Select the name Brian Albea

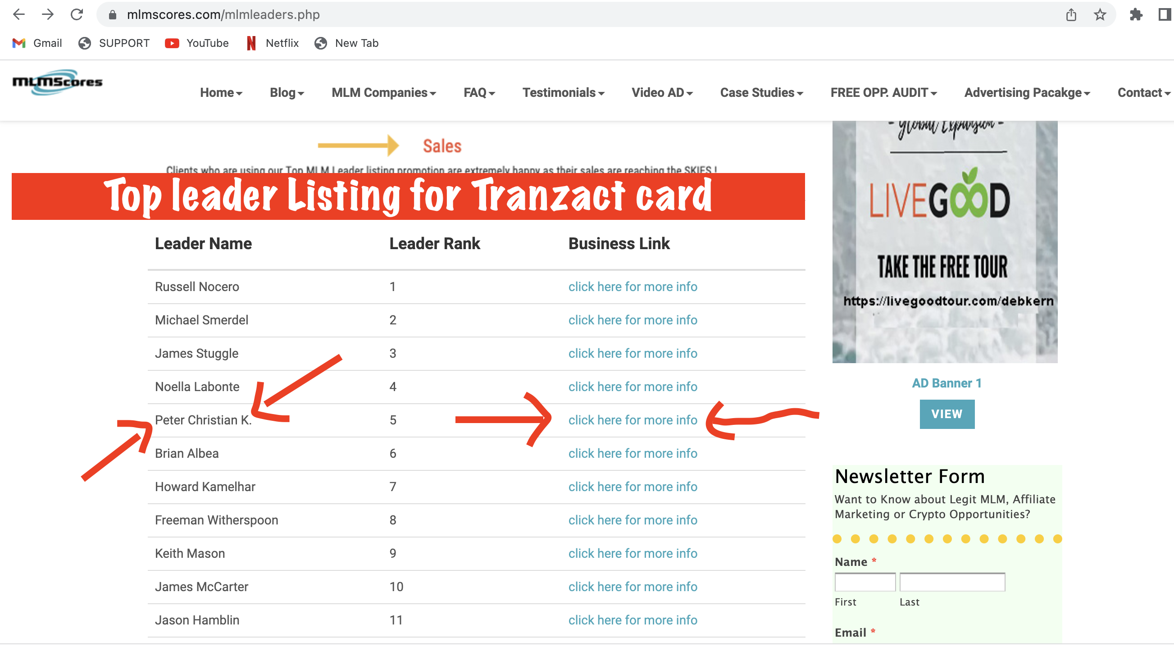pos(187,453)
